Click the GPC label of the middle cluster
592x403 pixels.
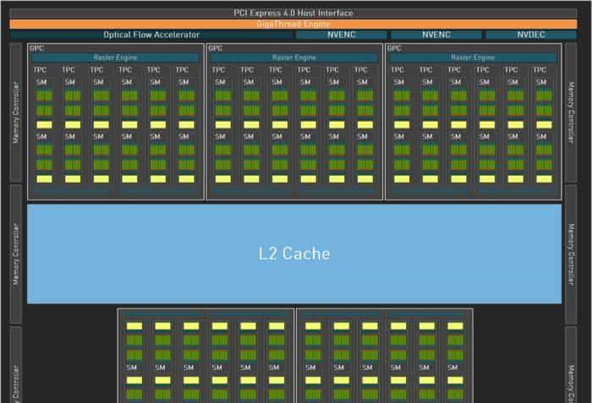click(216, 48)
